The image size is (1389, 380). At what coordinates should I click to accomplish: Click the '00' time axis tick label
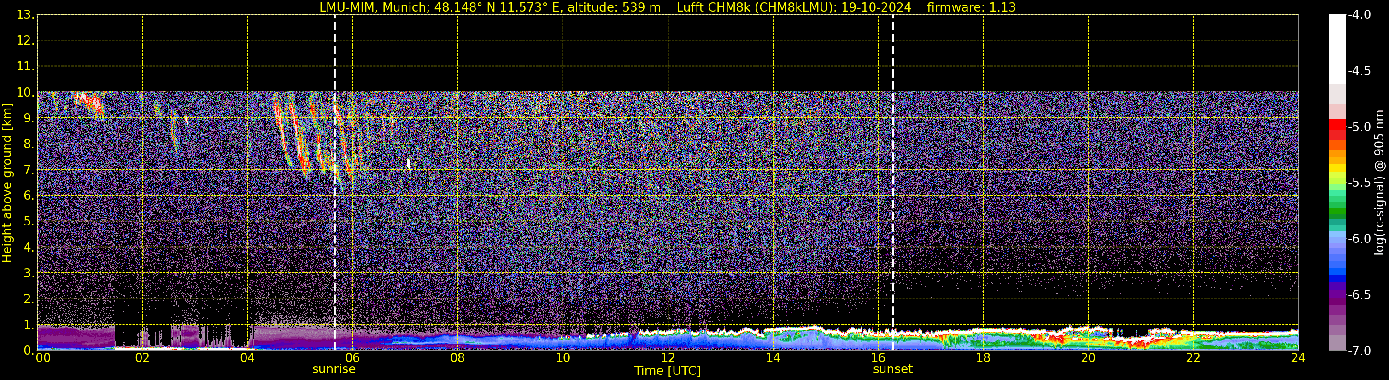(43, 358)
